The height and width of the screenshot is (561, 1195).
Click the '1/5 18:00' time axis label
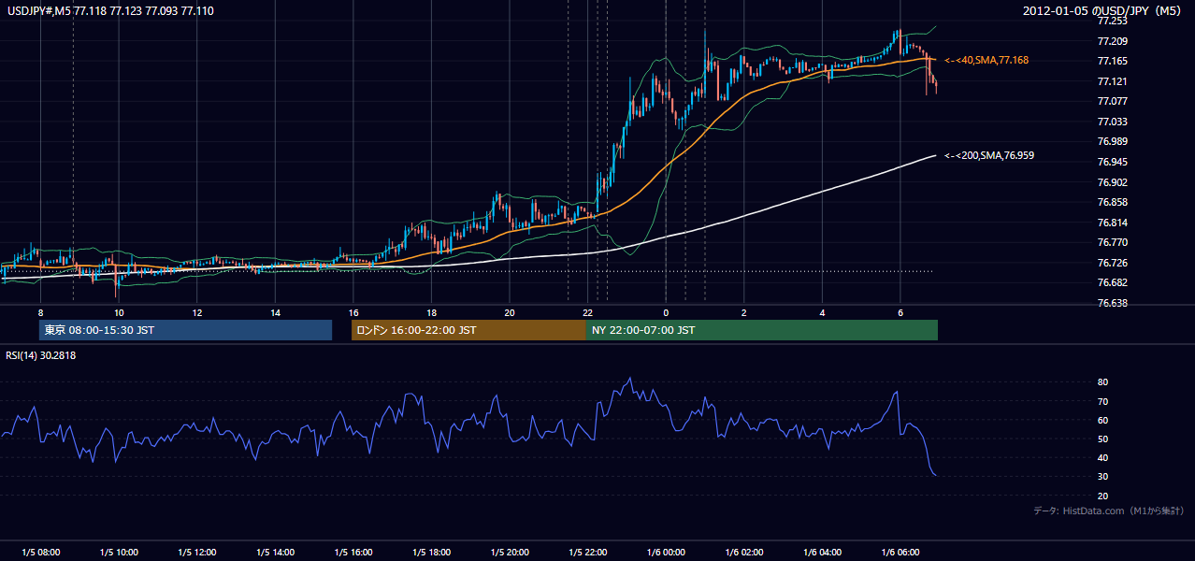431,553
